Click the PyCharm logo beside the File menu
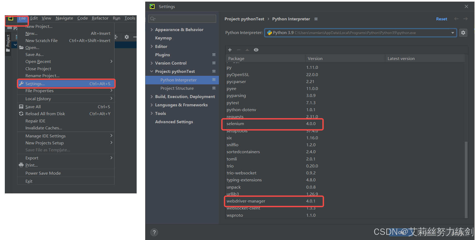This screenshot has width=475, height=240. [11, 18]
